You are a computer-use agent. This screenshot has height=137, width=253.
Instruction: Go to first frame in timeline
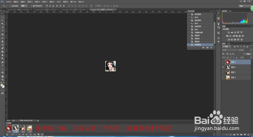click(19, 134)
